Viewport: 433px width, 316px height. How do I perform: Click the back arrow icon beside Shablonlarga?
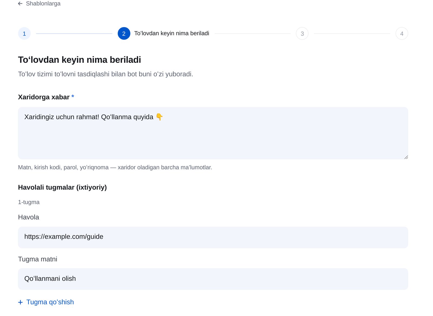pyautogui.click(x=20, y=4)
